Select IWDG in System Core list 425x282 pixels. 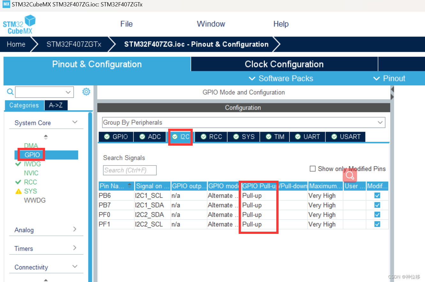click(x=32, y=164)
